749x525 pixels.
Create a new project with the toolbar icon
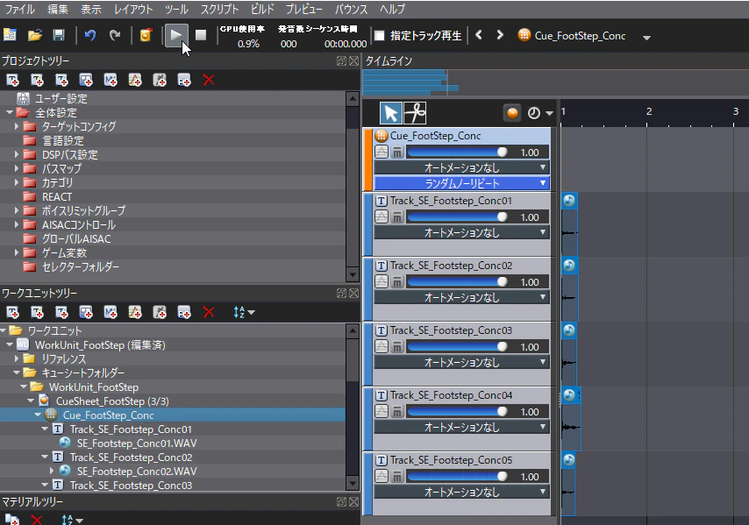(x=10, y=35)
